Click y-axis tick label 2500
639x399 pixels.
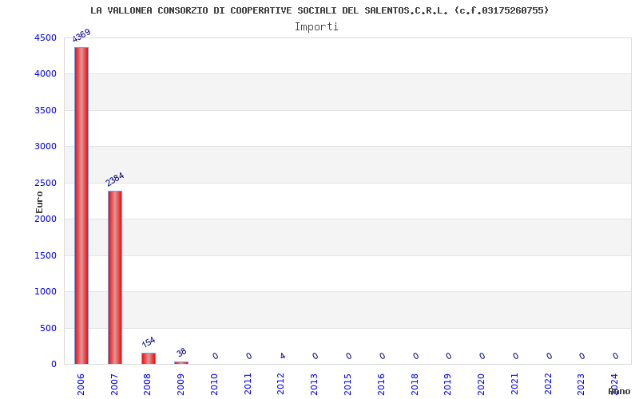[46, 183]
